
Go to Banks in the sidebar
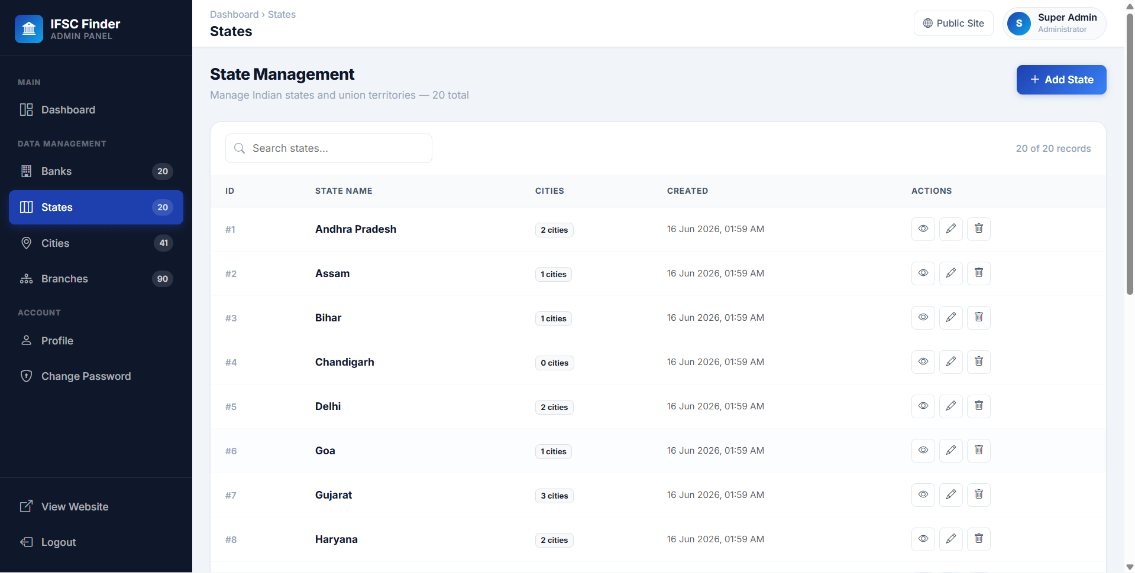96,171
